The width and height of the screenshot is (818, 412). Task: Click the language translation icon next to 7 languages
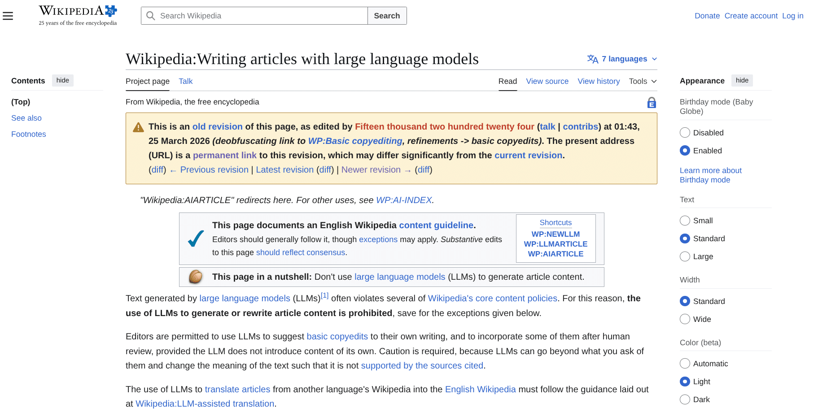click(x=592, y=59)
